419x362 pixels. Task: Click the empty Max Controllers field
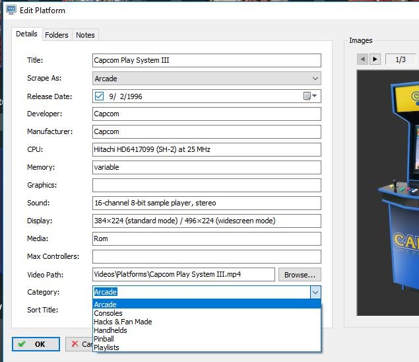pyautogui.click(x=207, y=256)
